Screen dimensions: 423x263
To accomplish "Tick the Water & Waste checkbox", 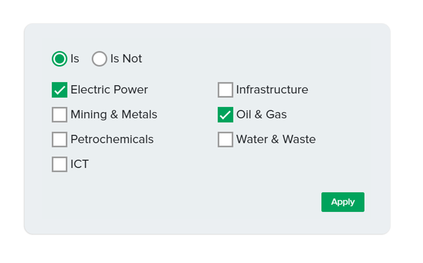I will [x=225, y=140].
